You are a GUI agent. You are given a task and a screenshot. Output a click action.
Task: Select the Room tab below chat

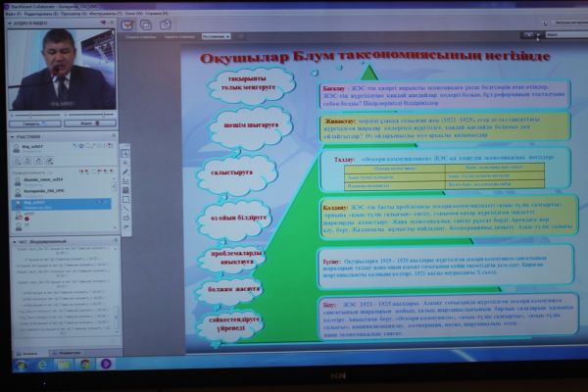tap(28, 352)
